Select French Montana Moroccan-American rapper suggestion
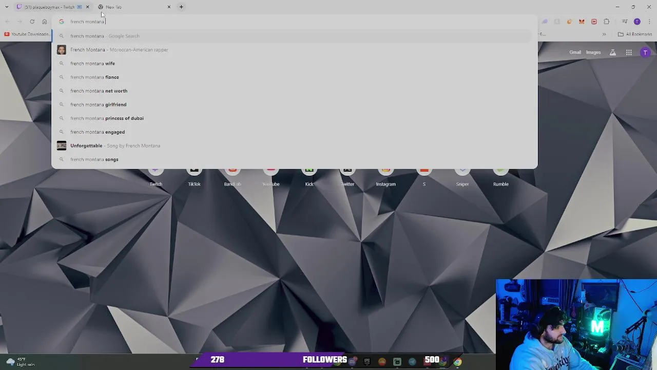 [x=294, y=50]
